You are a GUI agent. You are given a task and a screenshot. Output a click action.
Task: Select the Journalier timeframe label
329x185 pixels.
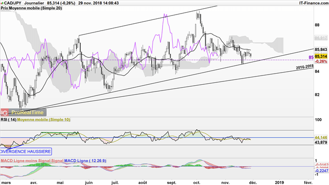pos(34,3)
